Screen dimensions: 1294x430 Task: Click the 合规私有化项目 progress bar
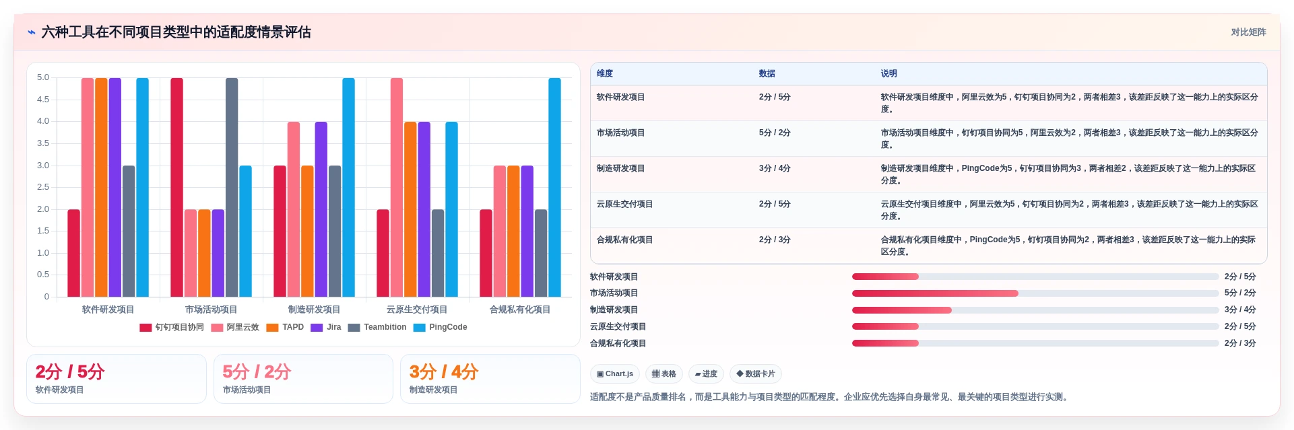(1035, 344)
